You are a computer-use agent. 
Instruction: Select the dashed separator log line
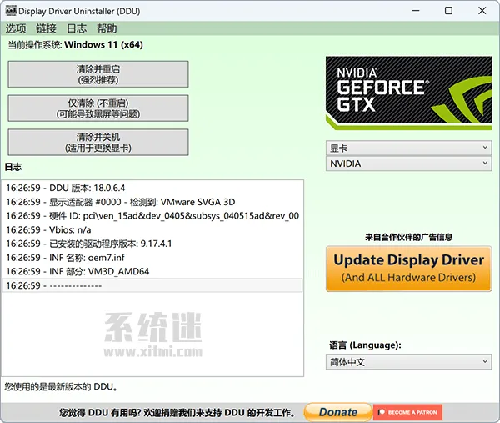[x=152, y=285]
